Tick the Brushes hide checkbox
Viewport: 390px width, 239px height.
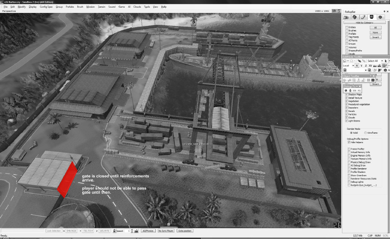coord(347,30)
